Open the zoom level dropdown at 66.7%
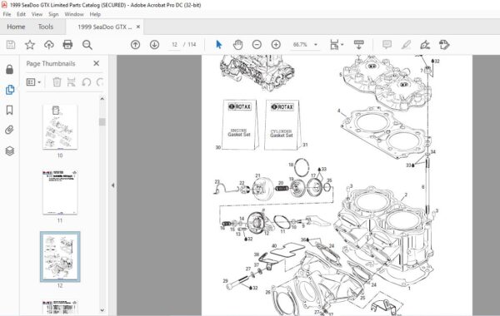Screen dimensions: 500x316 click(316, 45)
